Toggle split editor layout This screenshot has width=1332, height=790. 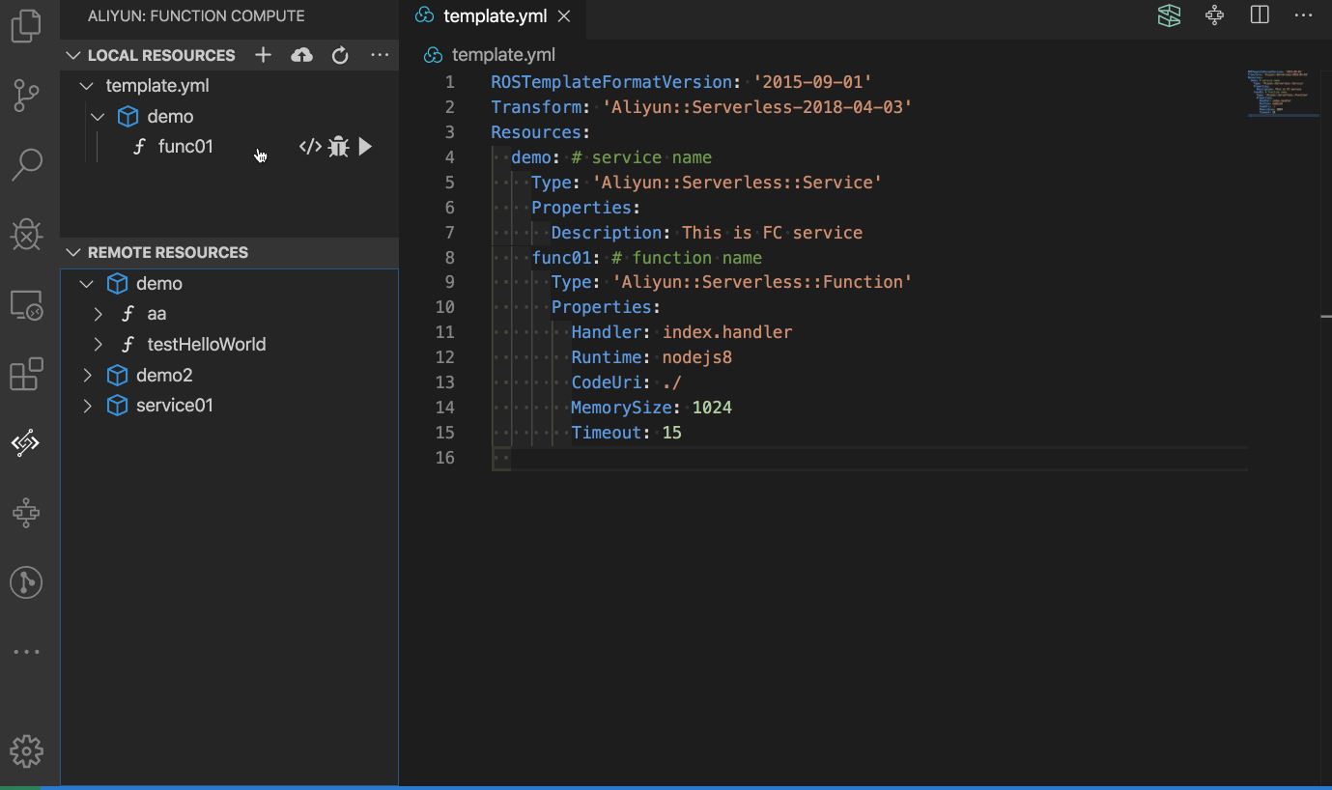[1260, 15]
